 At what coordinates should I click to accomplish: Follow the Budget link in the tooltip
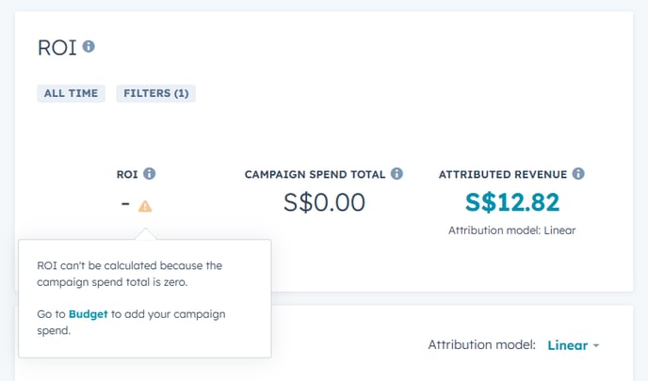(88, 314)
